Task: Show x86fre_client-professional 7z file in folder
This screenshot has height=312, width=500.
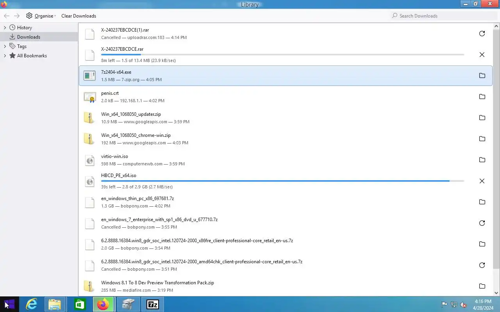Action: (x=482, y=244)
